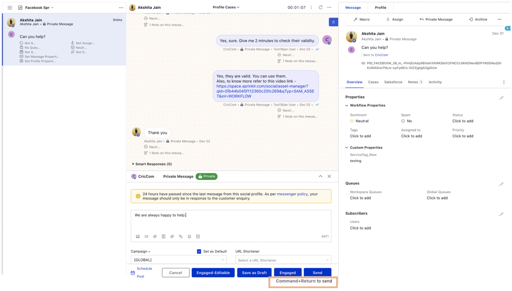
Task: Click the Engaged button
Action: tap(287, 273)
